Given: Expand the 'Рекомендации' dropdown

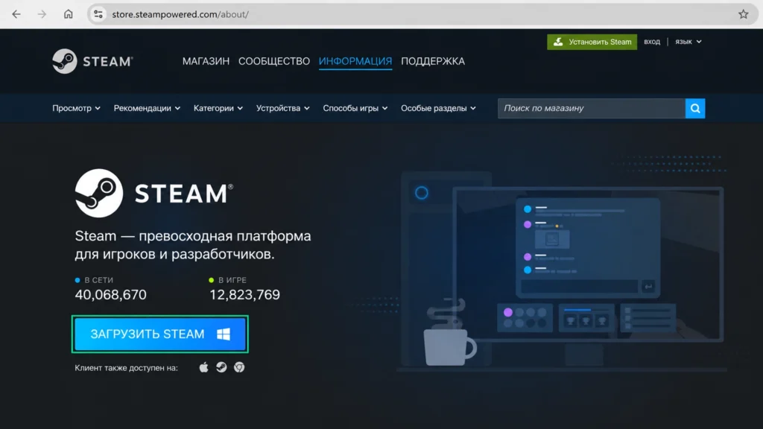Looking at the screenshot, I should click(147, 108).
